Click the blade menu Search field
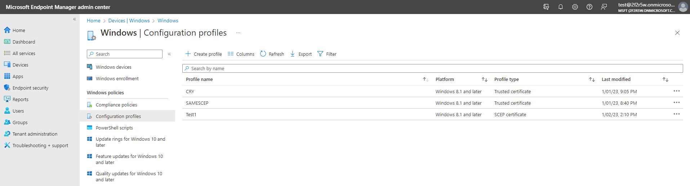Viewport: 690px width, 186px height. 125,54
